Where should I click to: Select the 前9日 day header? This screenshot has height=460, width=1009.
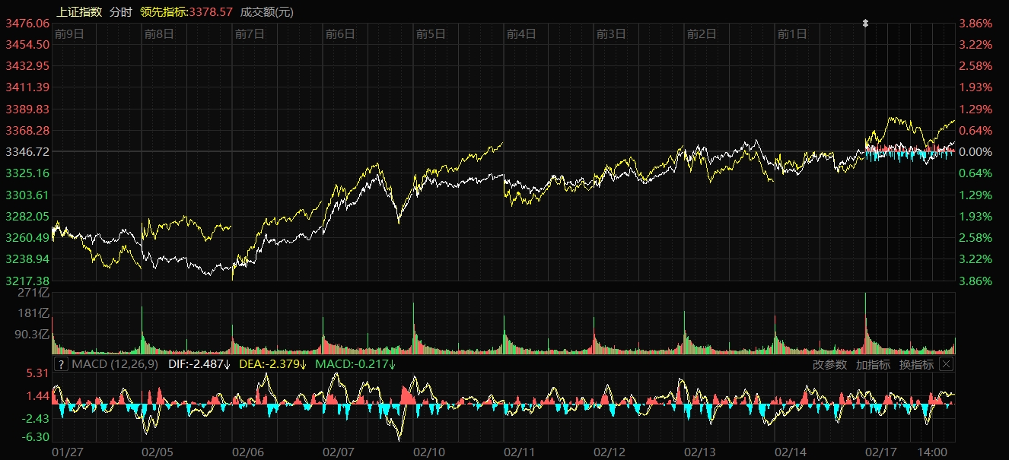point(68,33)
